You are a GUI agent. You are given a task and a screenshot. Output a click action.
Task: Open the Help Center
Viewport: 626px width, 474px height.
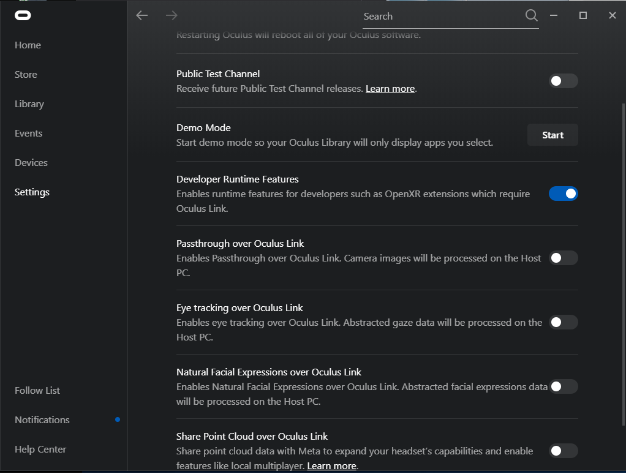(x=40, y=450)
